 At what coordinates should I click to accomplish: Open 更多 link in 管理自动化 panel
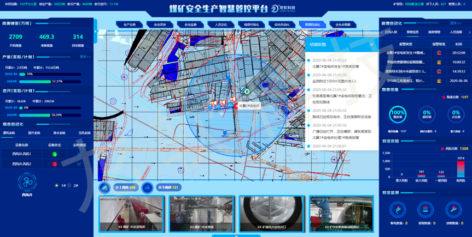(x=456, y=23)
